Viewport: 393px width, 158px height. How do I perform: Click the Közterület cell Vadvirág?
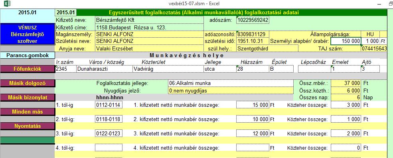pos(168,69)
